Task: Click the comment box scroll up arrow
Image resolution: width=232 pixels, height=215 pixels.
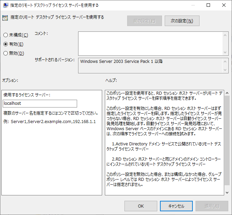Action: (225, 35)
